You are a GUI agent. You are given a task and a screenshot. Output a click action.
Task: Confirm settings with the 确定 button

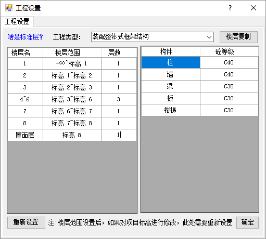247,222
